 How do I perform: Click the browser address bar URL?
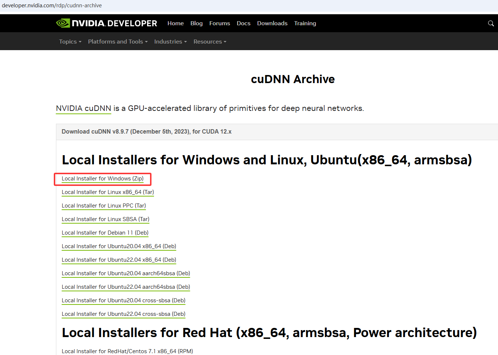tap(52, 5)
